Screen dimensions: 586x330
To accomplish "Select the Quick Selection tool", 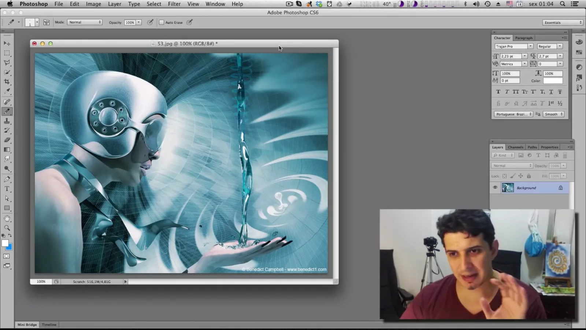I will (7, 72).
